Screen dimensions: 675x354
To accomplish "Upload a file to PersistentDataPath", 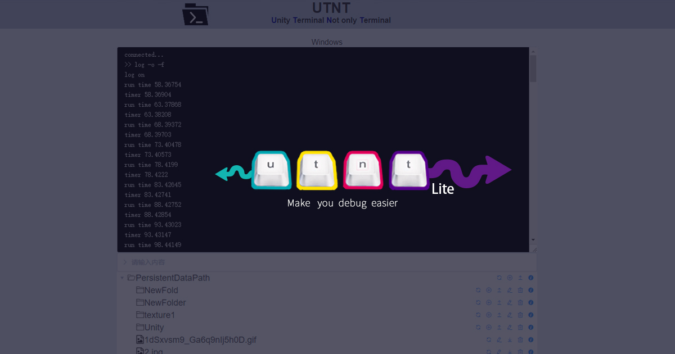I will pyautogui.click(x=520, y=278).
